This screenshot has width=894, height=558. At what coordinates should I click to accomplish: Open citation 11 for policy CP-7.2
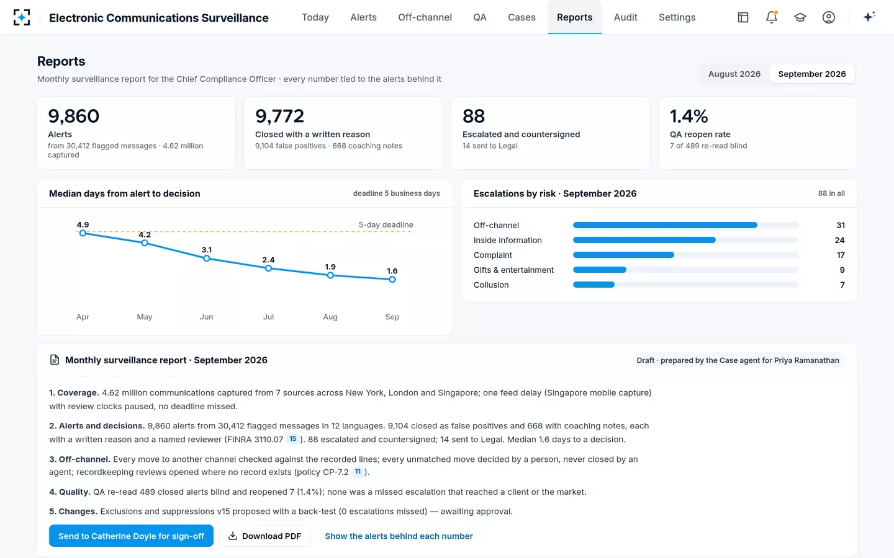(358, 472)
